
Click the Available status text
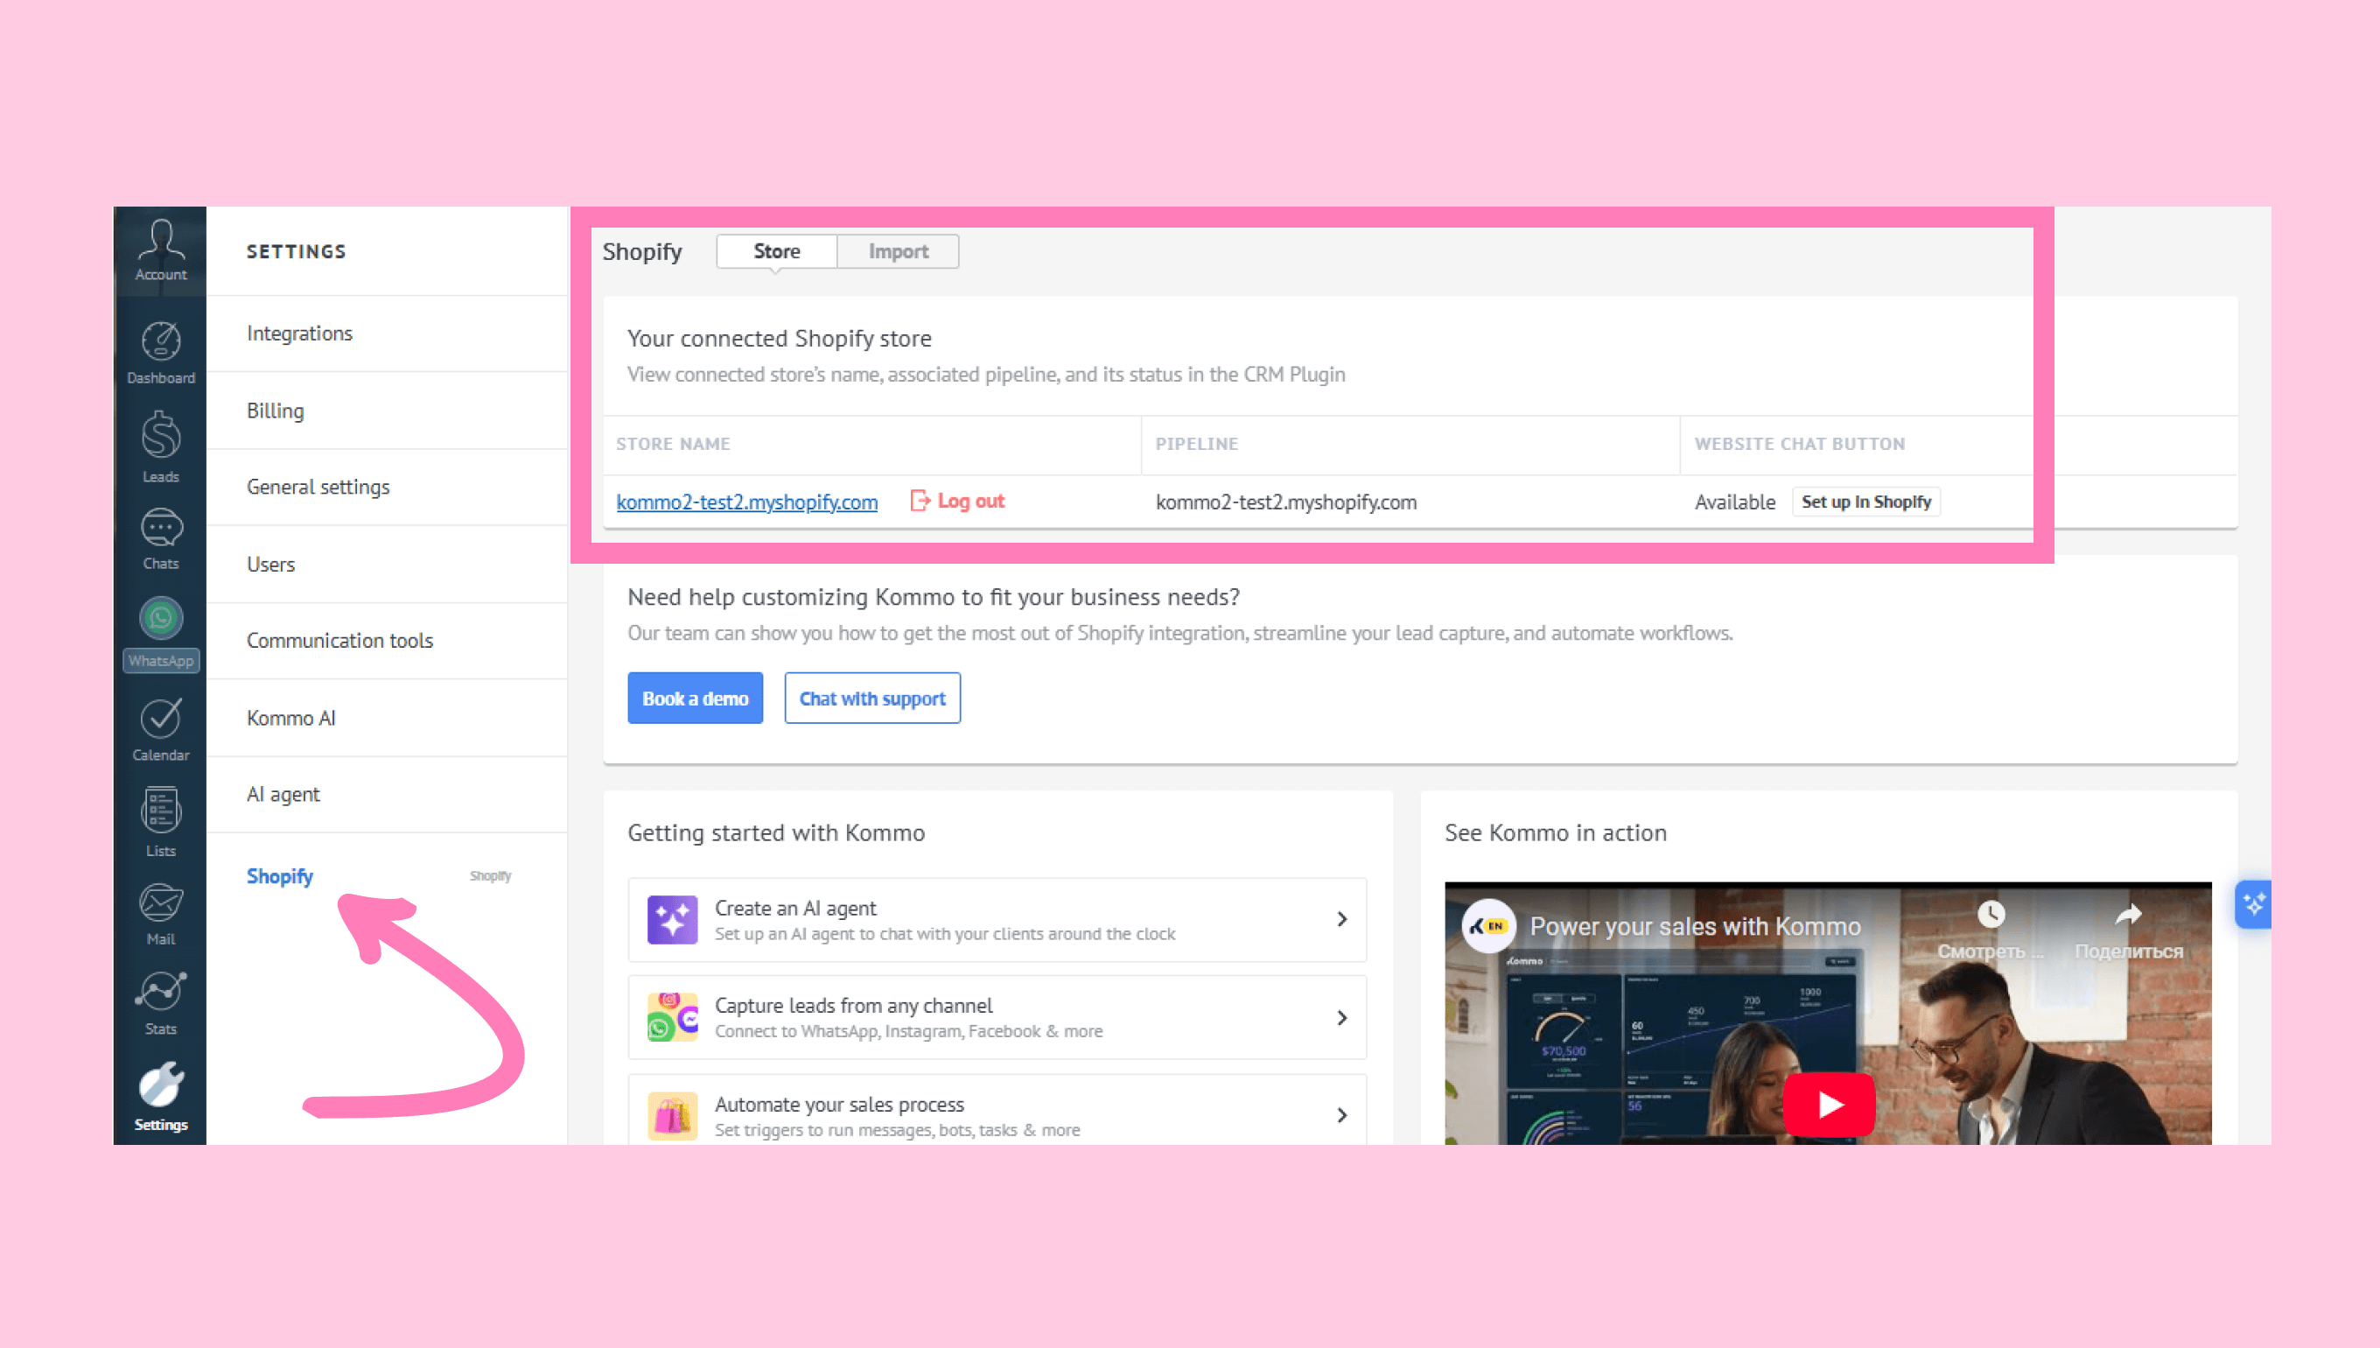click(x=1735, y=502)
